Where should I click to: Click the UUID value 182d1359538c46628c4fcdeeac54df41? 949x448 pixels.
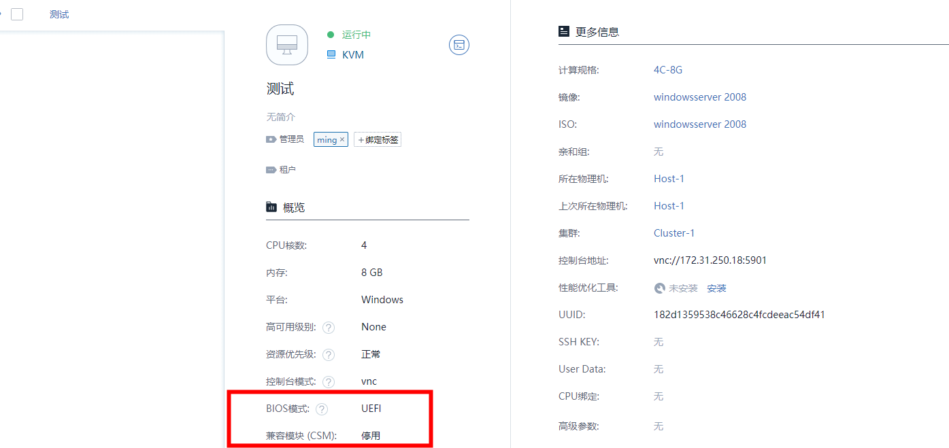[739, 315]
